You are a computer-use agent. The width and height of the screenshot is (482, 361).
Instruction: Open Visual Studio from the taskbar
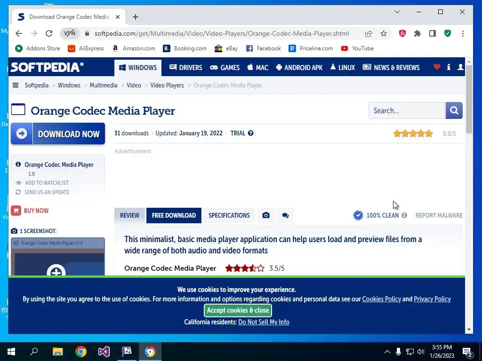[104, 352]
